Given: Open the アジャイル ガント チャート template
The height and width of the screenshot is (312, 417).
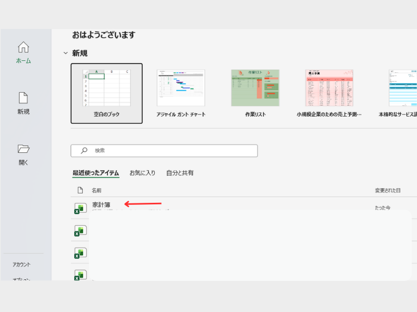Looking at the screenshot, I should (181, 93).
